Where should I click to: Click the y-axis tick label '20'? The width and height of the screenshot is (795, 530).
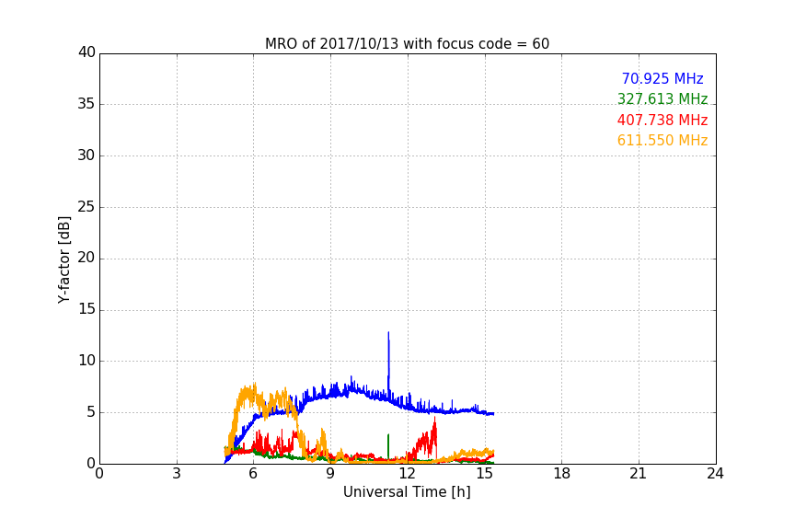click(x=86, y=258)
